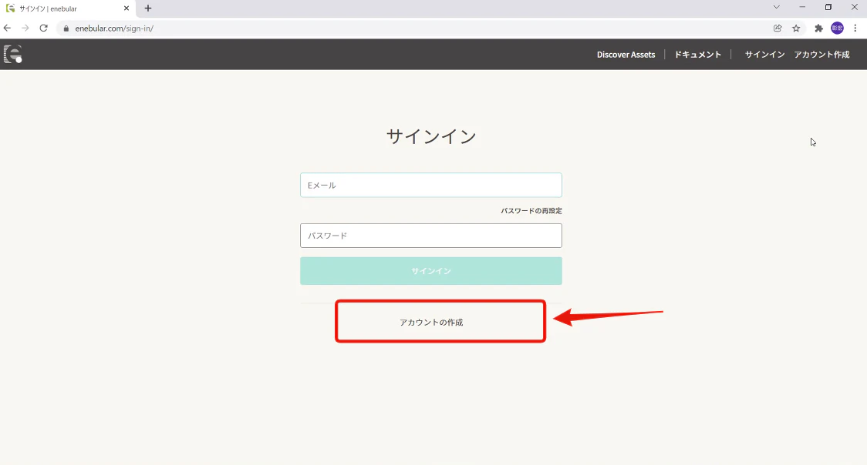Click the address bar URL

(x=114, y=28)
